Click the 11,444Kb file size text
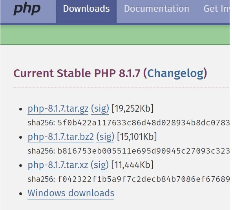This screenshot has height=210, width=232. [x=132, y=165]
